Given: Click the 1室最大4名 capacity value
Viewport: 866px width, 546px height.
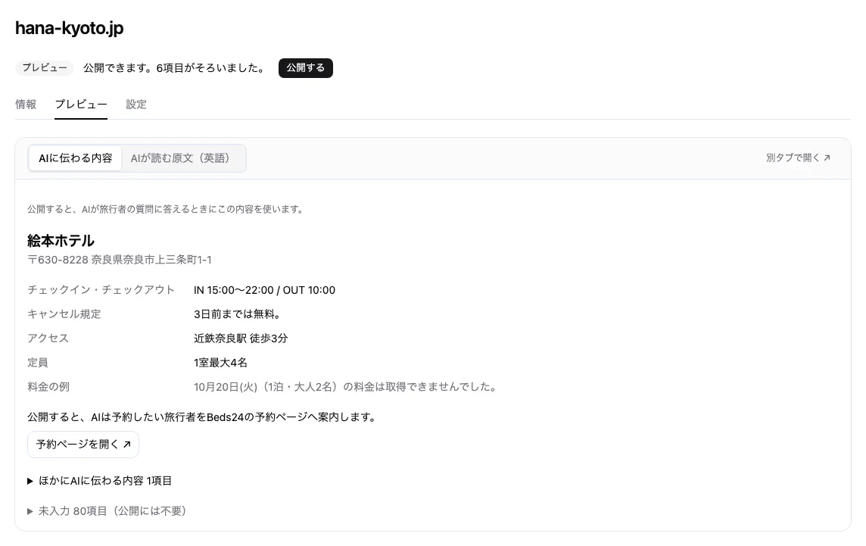Looking at the screenshot, I should pos(220,363).
